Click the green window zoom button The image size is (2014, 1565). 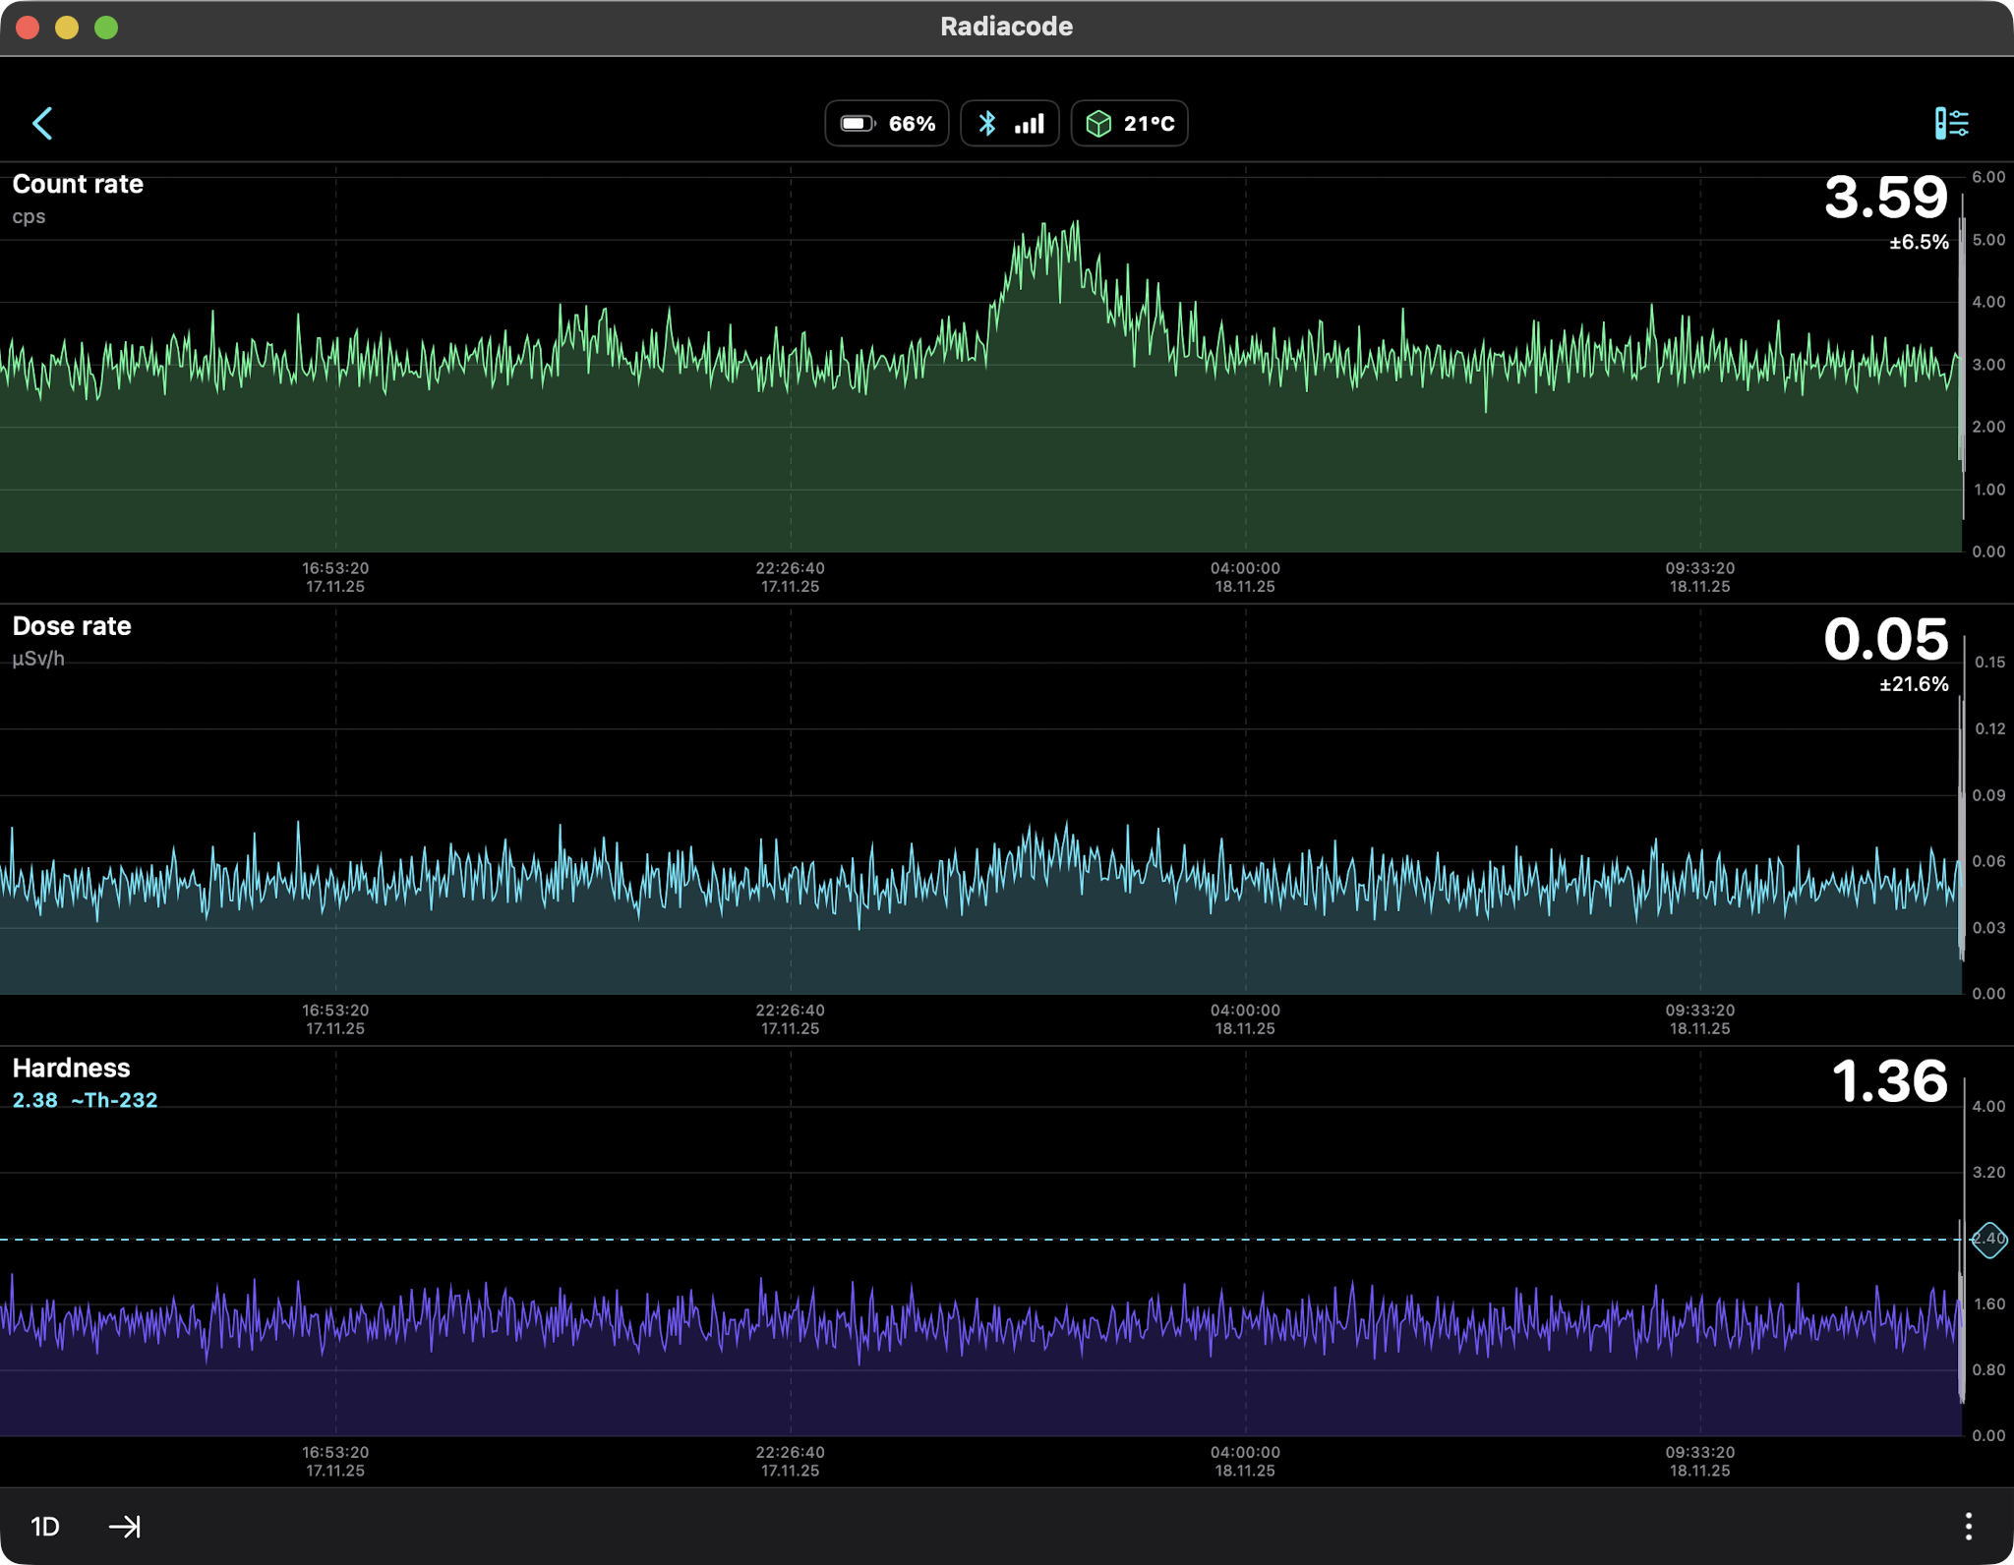[106, 28]
